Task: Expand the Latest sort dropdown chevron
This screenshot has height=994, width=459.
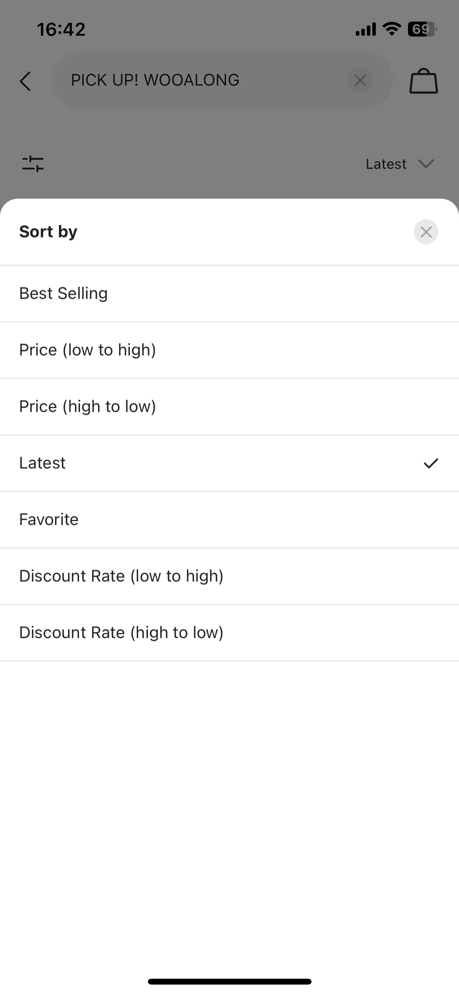Action: pyautogui.click(x=426, y=164)
